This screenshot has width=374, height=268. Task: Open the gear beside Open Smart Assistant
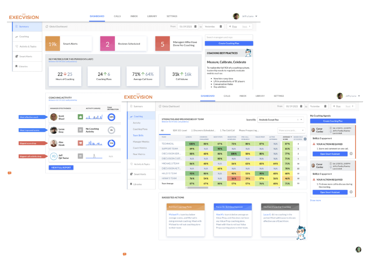click(x=351, y=154)
